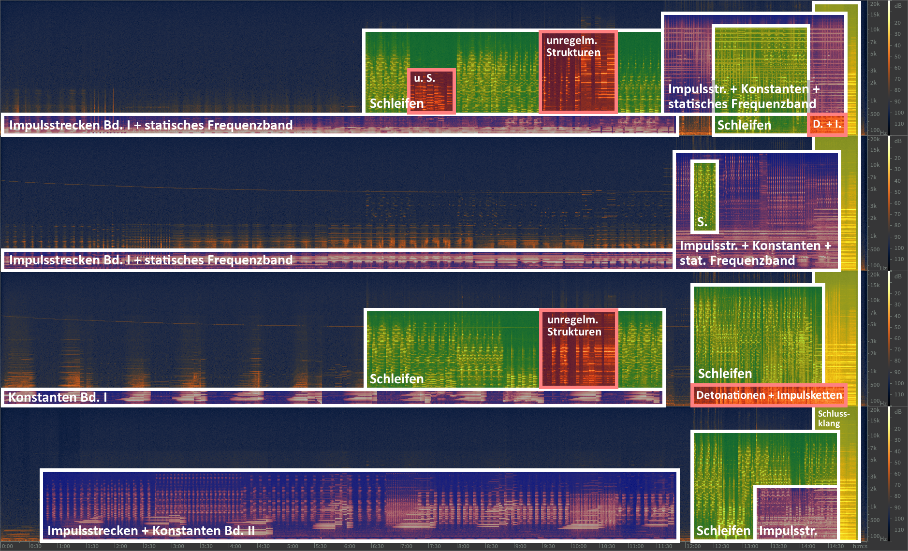
Task: Jump to the 5:00 timeline marker
Action: pyautogui.click(x=292, y=546)
